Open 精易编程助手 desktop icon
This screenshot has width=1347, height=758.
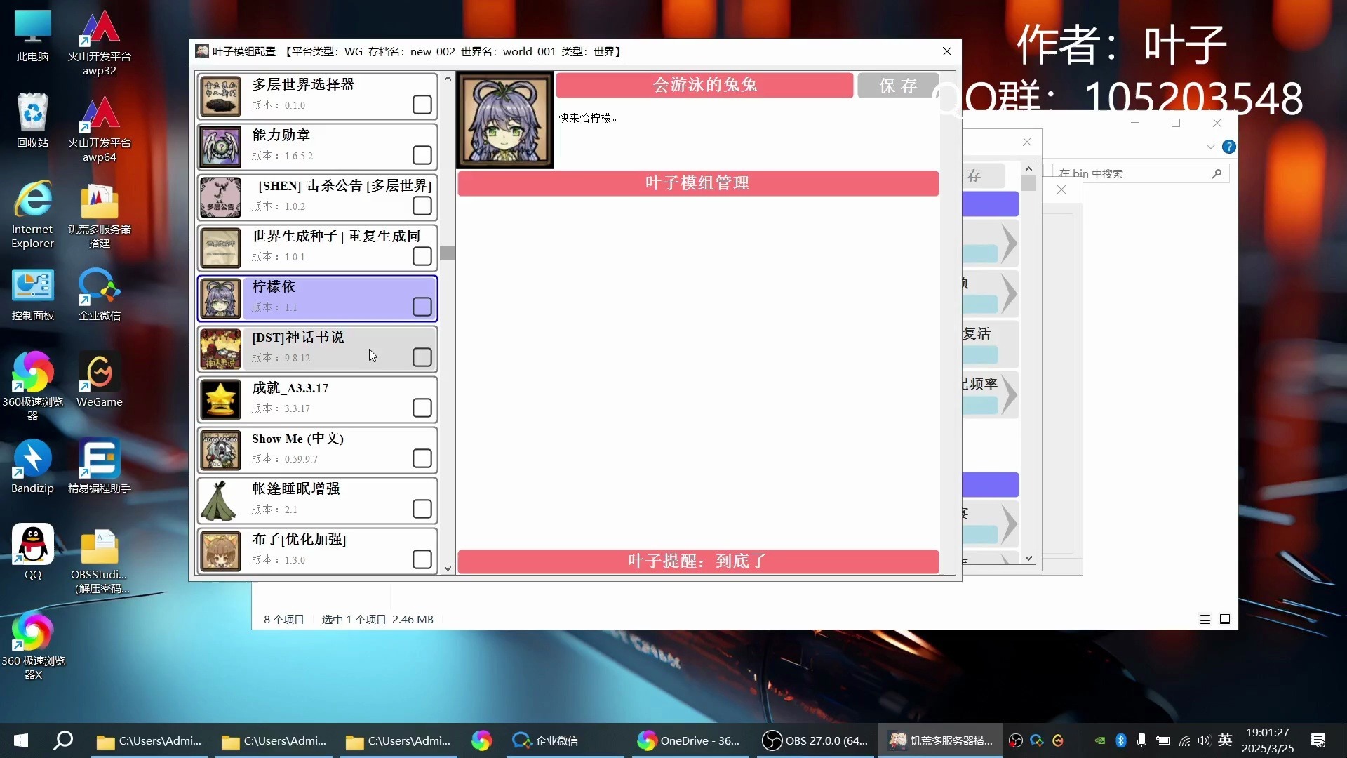click(x=100, y=467)
